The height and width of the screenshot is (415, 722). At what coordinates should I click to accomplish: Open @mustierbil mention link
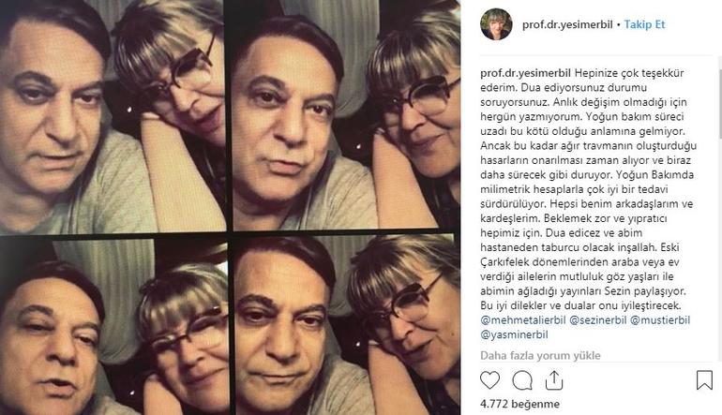click(660, 320)
